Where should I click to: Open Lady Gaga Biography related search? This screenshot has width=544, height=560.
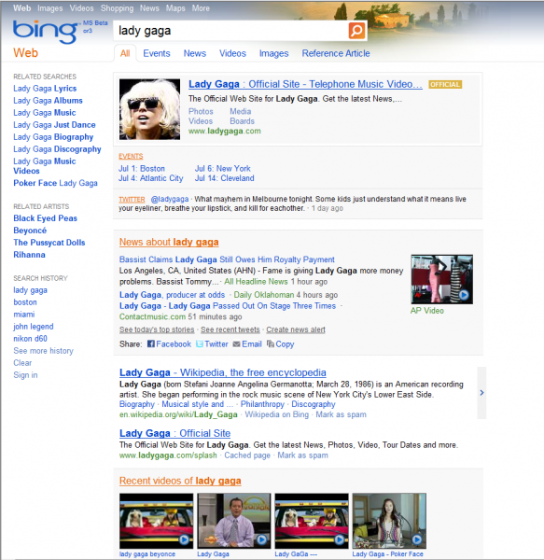point(53,137)
